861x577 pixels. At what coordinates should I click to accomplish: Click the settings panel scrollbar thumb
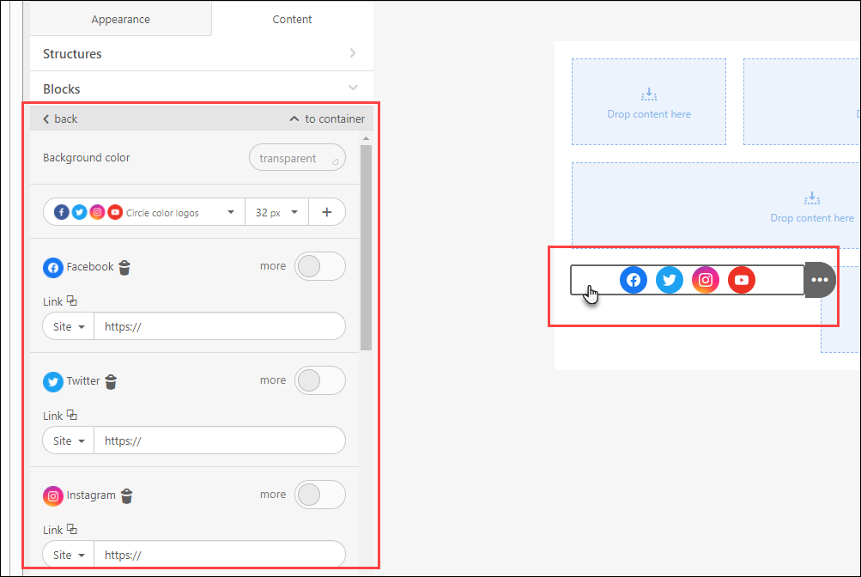367,247
